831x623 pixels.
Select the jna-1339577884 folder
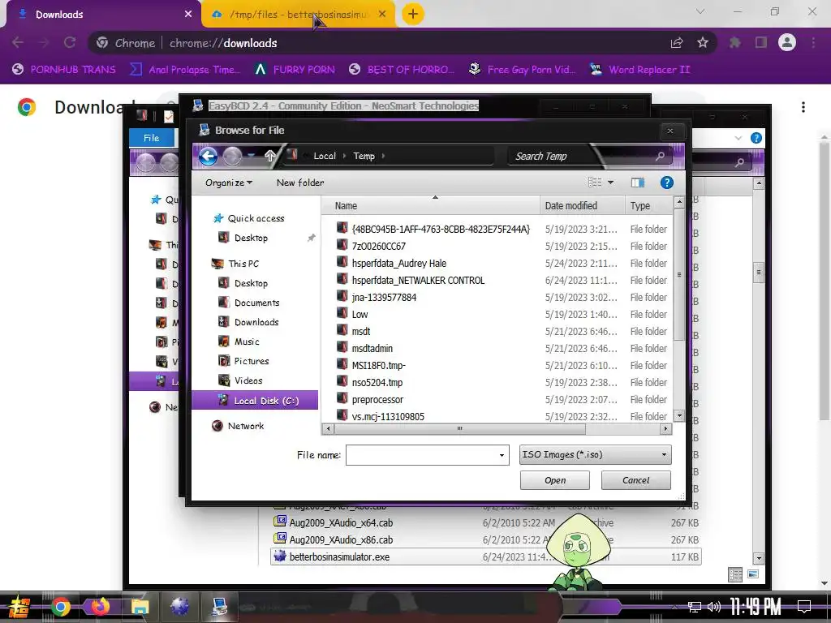click(384, 297)
